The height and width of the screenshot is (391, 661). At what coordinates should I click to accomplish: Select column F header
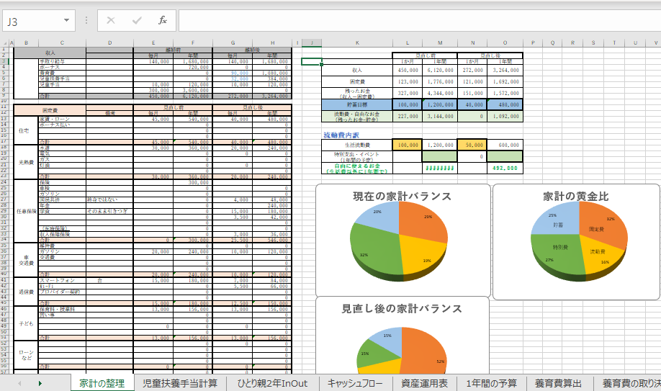point(193,43)
